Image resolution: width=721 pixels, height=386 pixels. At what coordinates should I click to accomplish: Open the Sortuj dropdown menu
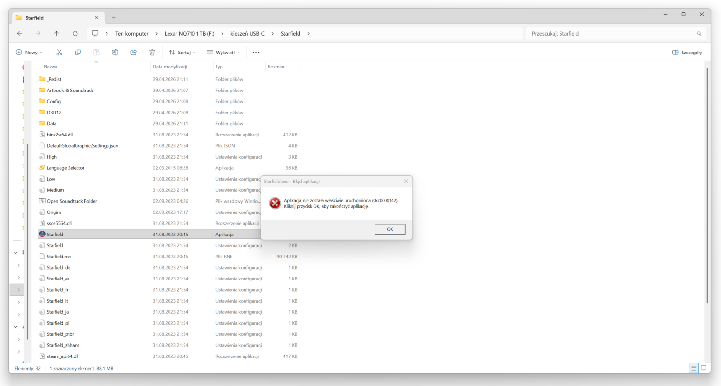pos(182,52)
